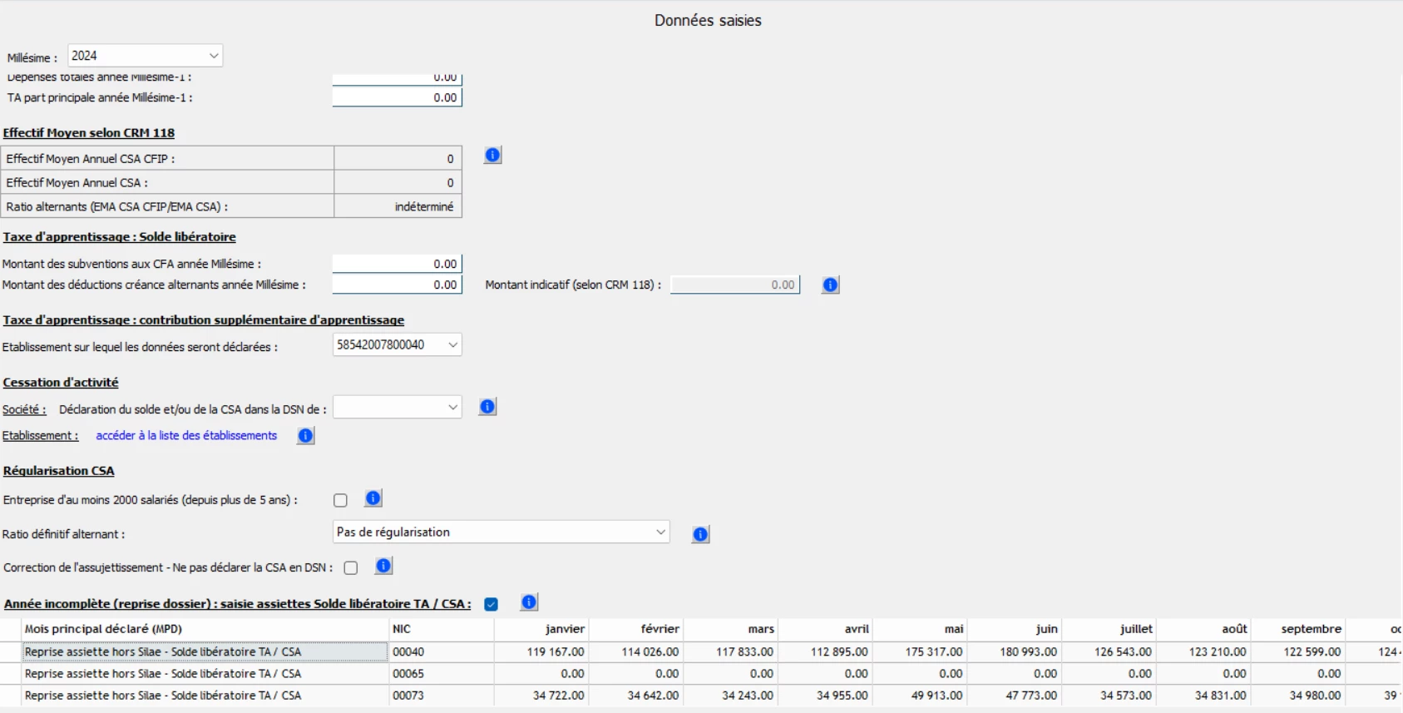Click the NIC column header

442,629
